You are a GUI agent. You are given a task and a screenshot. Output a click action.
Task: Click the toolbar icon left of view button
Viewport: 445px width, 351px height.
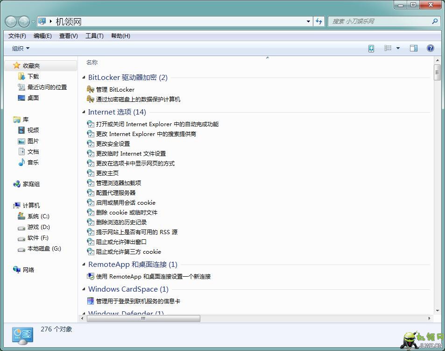tap(371, 48)
